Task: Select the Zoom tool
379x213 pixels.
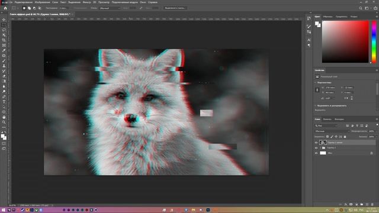Action: pos(4,122)
